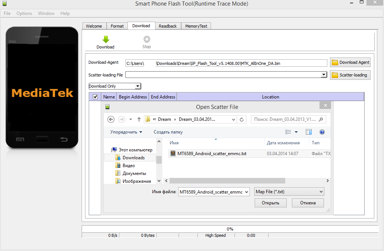384x251 pixels.
Task: Click the change view icon
Action: coord(288,132)
